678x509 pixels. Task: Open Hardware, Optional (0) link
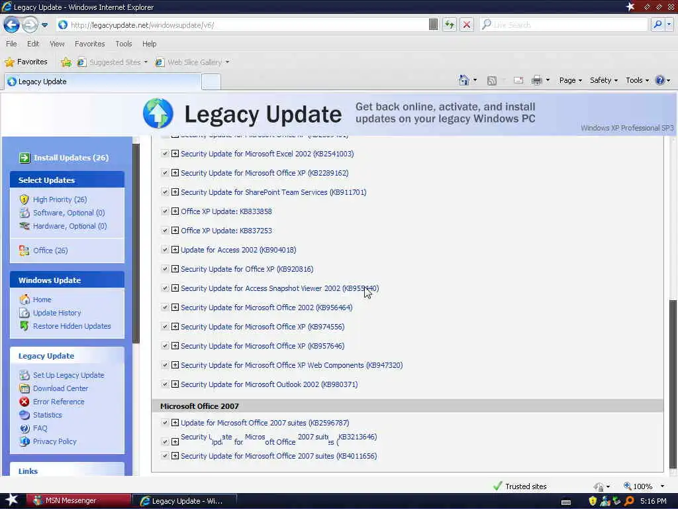(x=70, y=226)
